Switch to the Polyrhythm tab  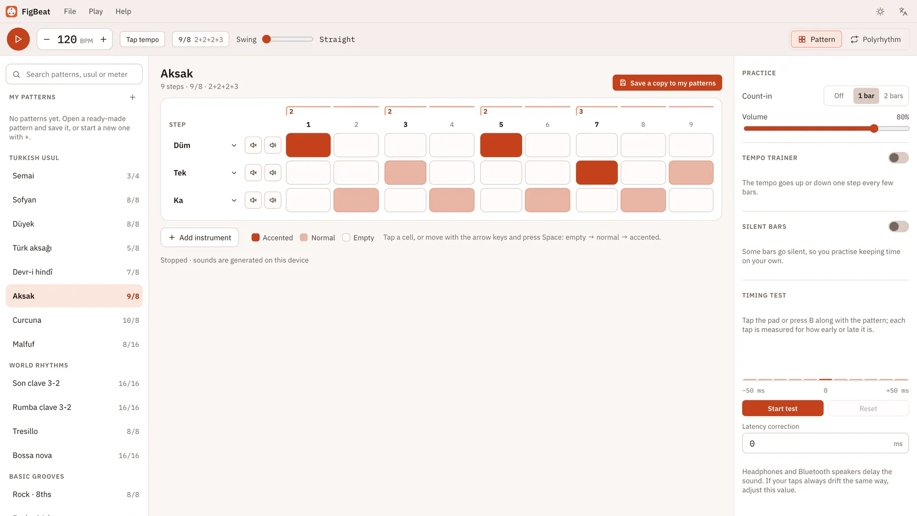pyautogui.click(x=876, y=39)
